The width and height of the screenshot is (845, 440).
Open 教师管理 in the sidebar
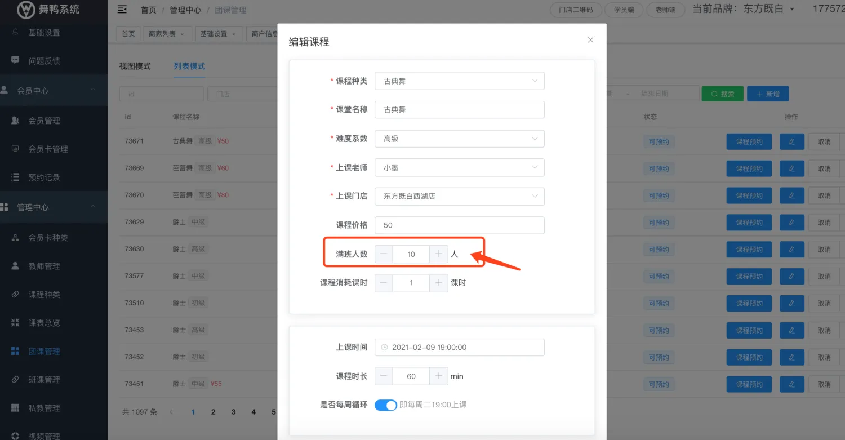44,266
